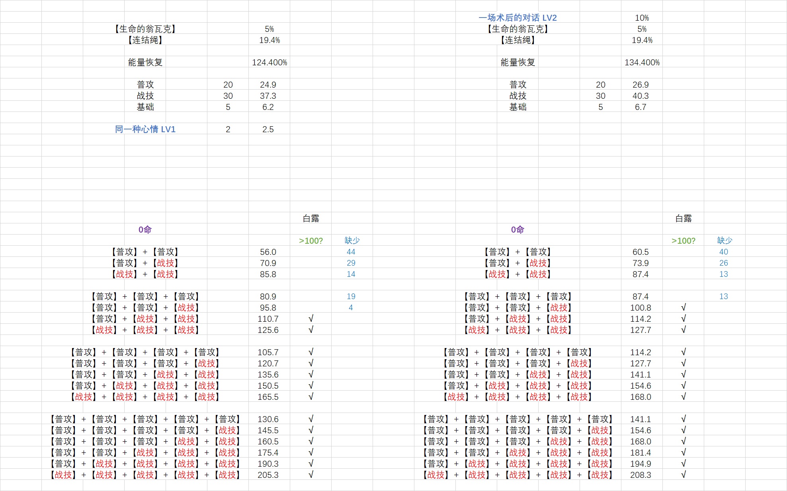Viewport: 787px width, 491px height.
Task: Select the cell with value 208.3
Action: [641, 475]
